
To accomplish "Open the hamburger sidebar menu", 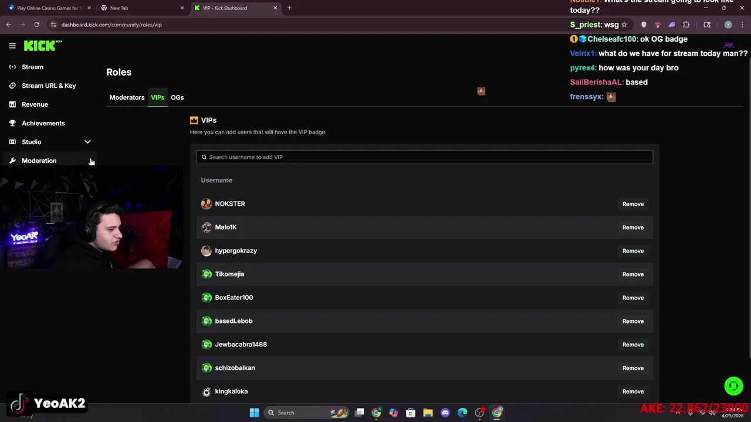I will [x=12, y=46].
